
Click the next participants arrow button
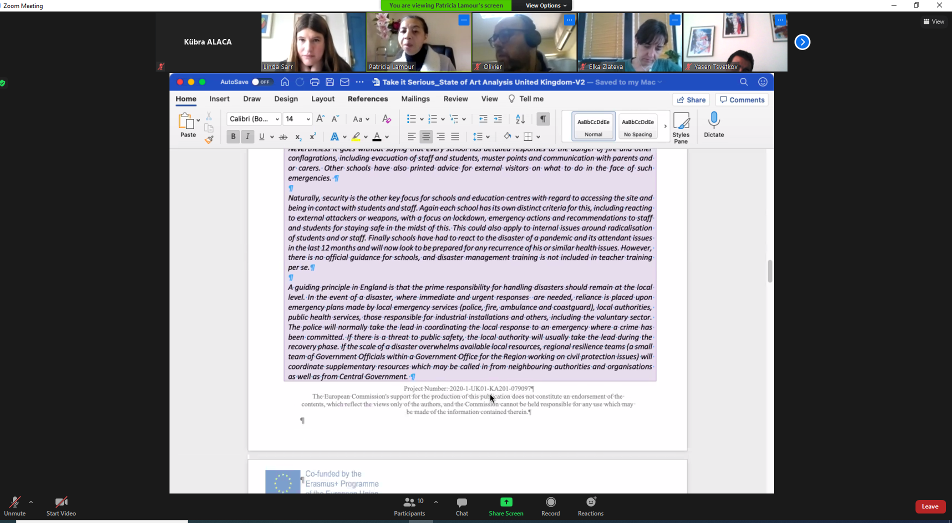pyautogui.click(x=802, y=42)
